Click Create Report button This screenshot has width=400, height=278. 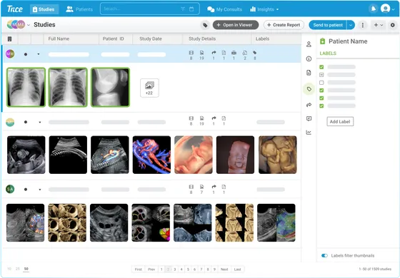click(284, 25)
